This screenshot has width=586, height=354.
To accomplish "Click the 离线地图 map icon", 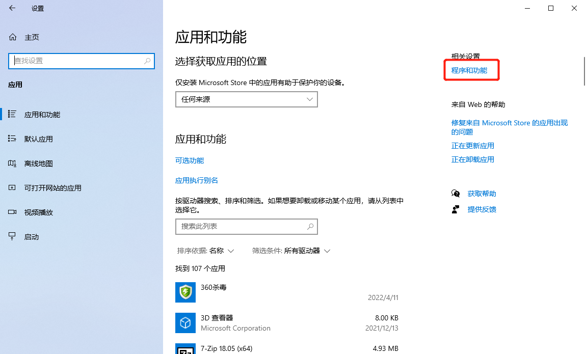I will click(x=12, y=164).
